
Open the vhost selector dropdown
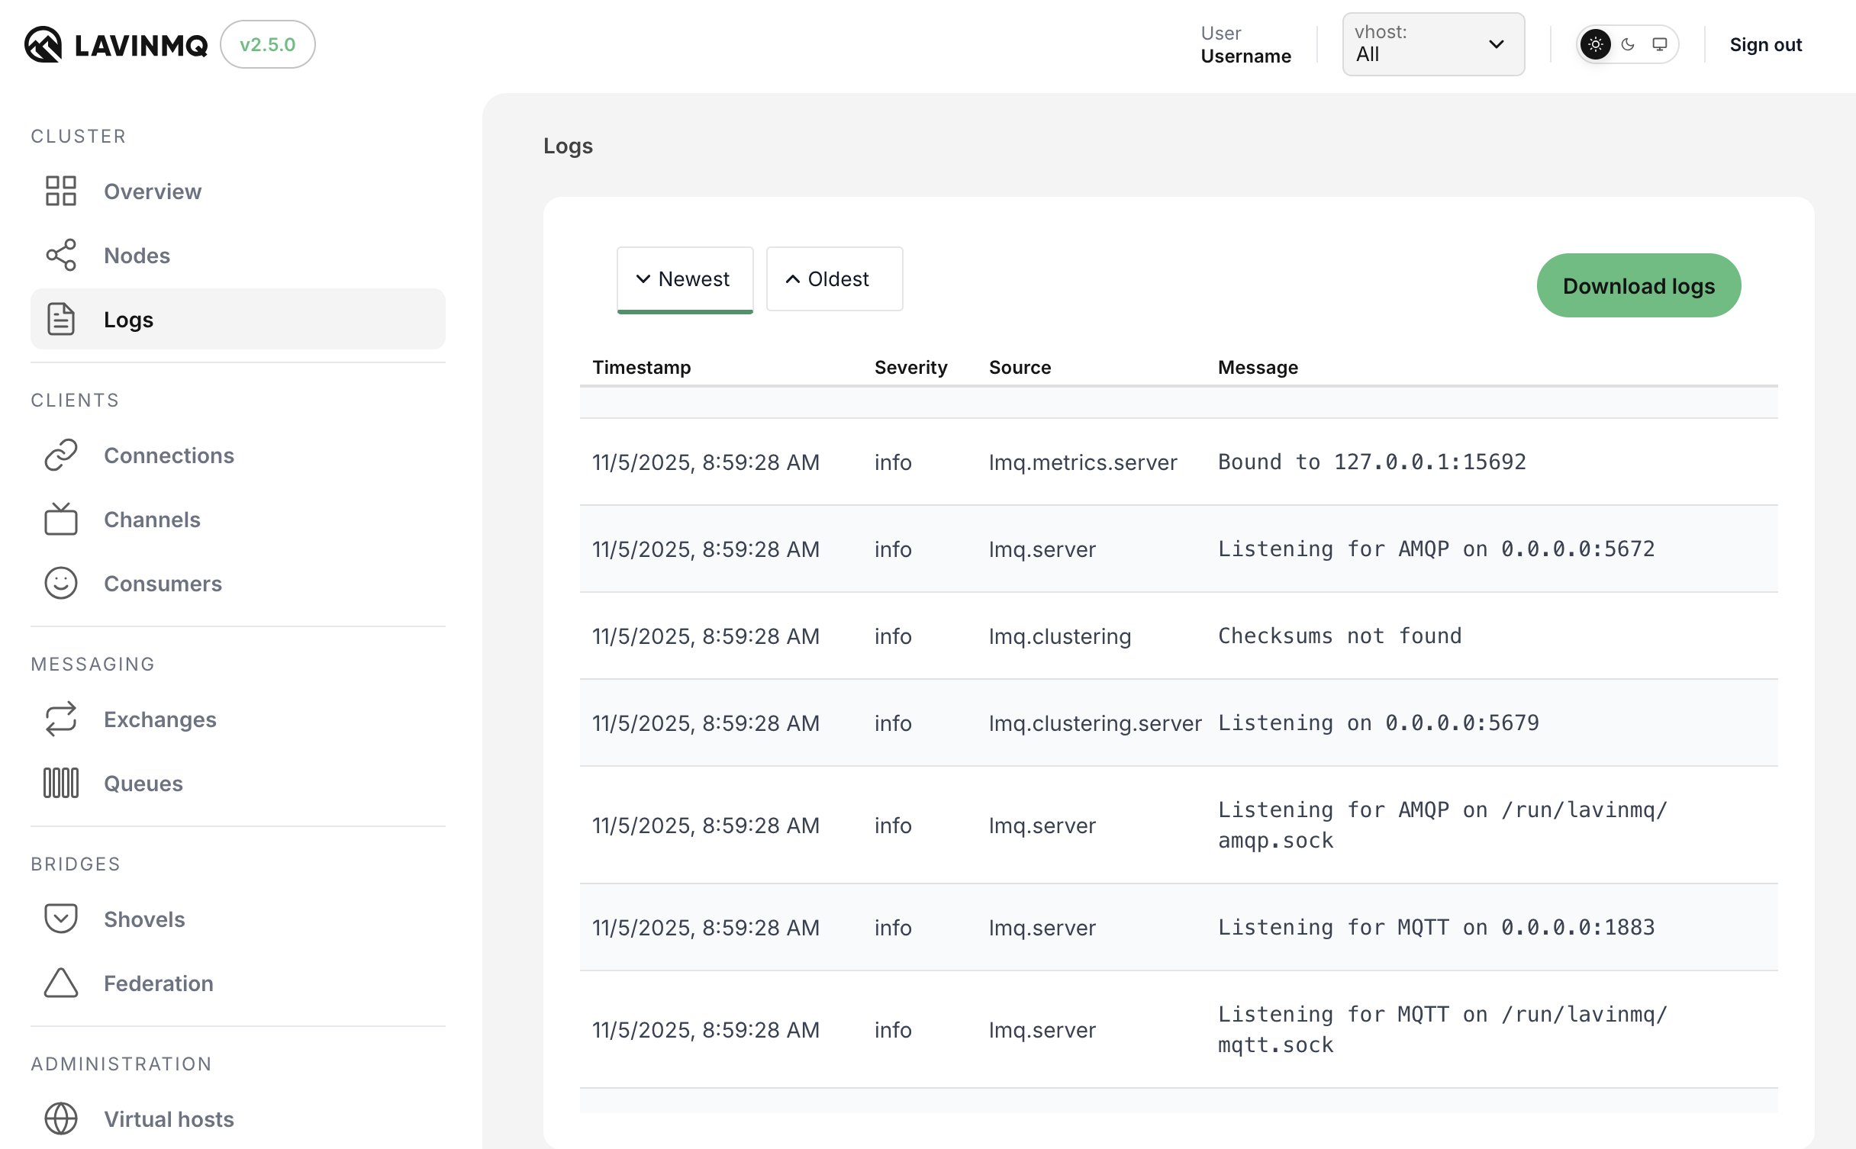(1433, 44)
